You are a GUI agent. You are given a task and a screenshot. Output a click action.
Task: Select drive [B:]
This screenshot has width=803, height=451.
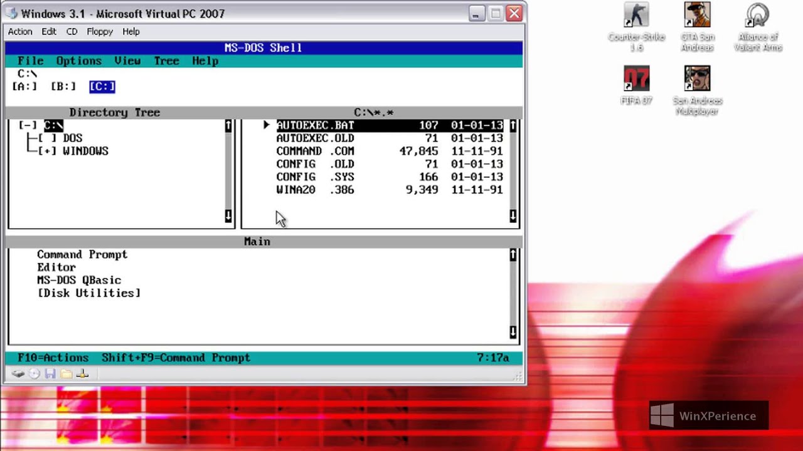[x=63, y=86]
